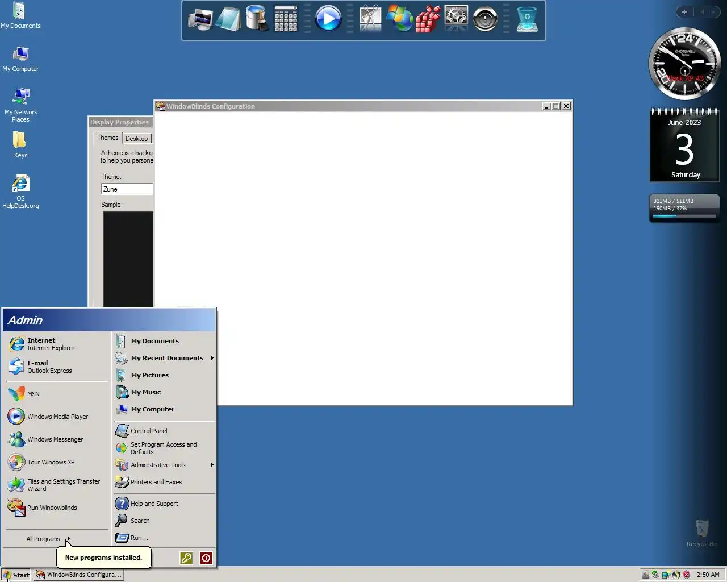Click WindowBlinds Configuration taskbar button
Viewport: 727px width, 582px height.
78,575
